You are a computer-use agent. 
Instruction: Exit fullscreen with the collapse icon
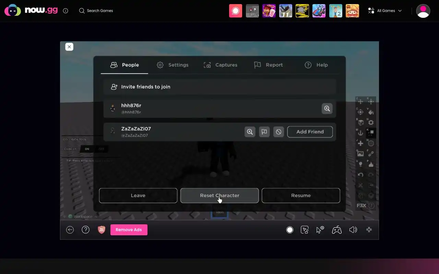[369, 230]
